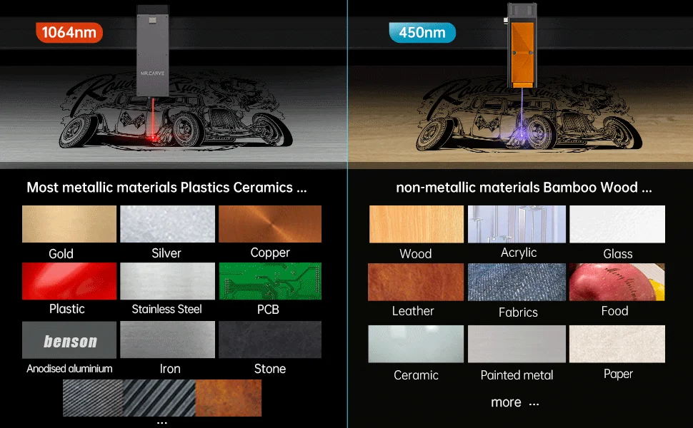Click the diagonal striped material swatch
Screen dimensions: 693x428
coord(159,398)
